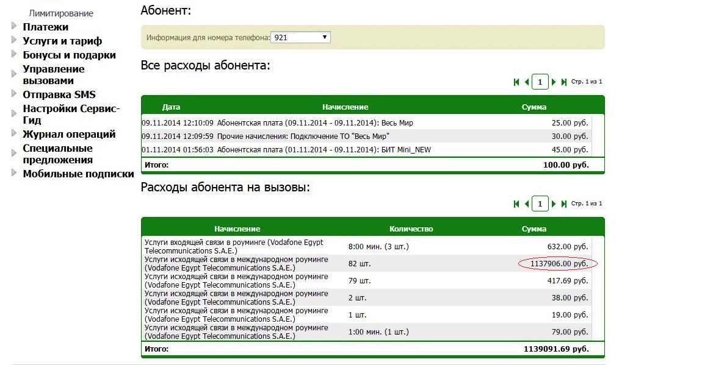Expand the Отправка SMS arrow

(14, 93)
